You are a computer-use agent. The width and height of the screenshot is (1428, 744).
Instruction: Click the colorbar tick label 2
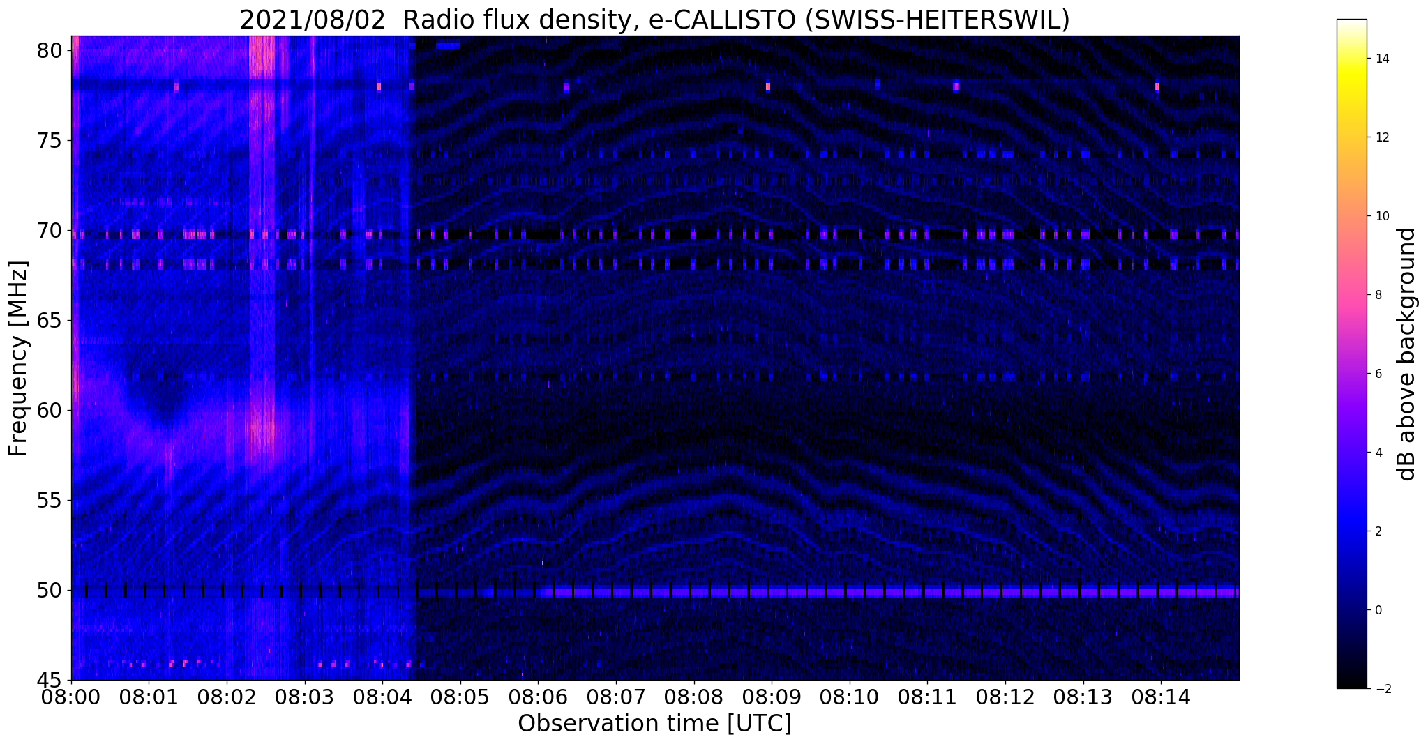(x=1378, y=531)
